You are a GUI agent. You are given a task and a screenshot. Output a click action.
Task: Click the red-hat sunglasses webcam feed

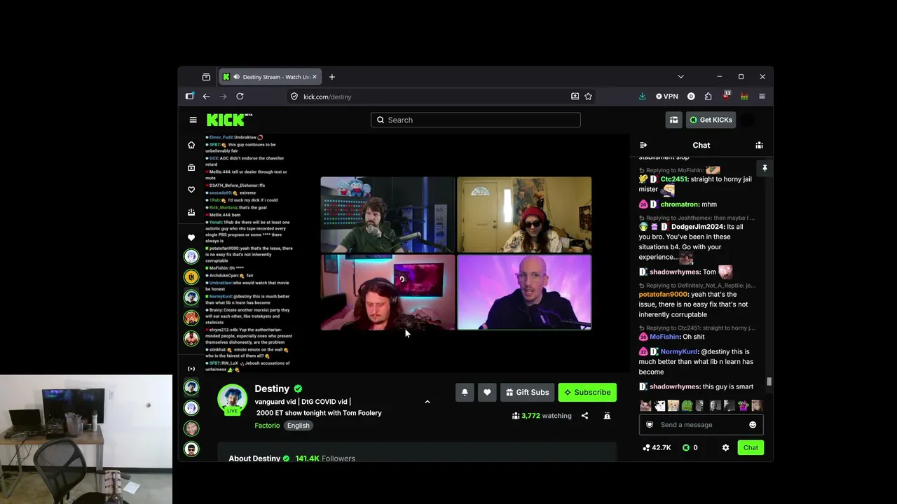pos(524,214)
